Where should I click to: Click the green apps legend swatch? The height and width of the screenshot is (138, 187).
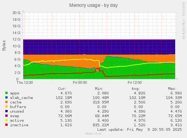coord(6,93)
